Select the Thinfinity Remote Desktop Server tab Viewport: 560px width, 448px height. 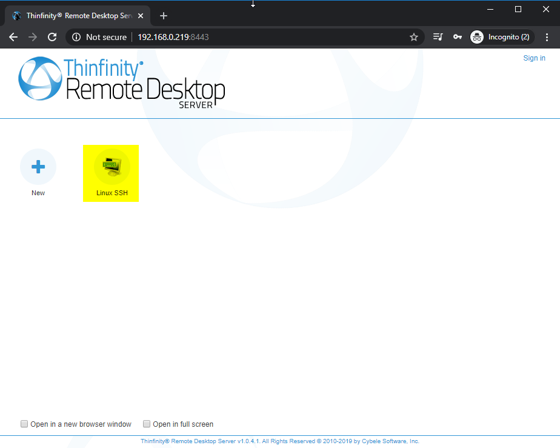tap(78, 16)
